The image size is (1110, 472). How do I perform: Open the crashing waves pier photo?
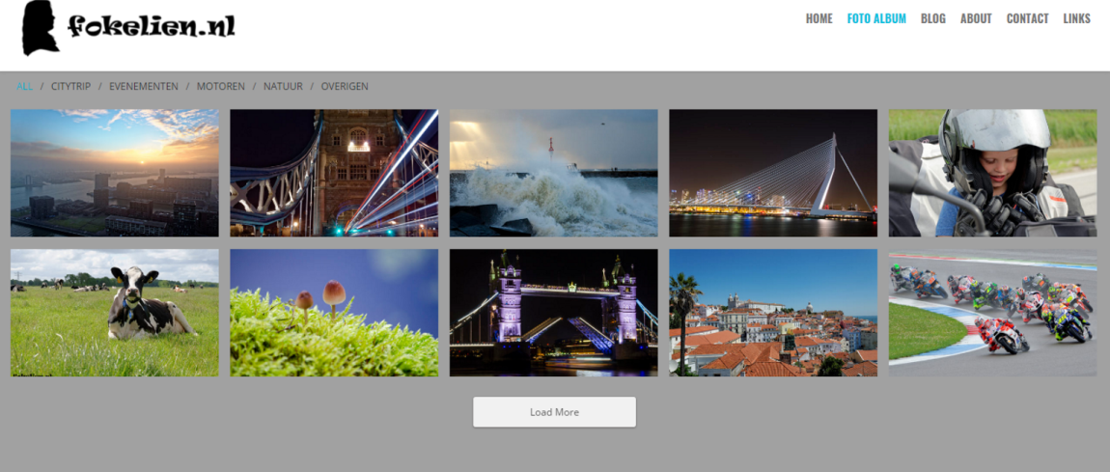click(x=554, y=173)
